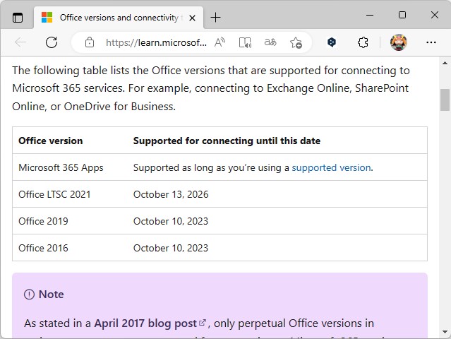The image size is (451, 339).
Task: Refresh the current page
Action: (52, 42)
